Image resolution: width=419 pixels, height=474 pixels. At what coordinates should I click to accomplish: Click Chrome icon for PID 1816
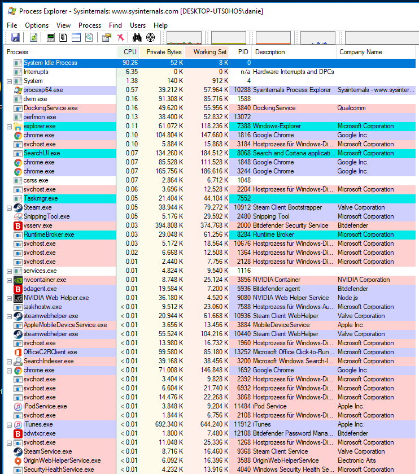[x=18, y=136]
